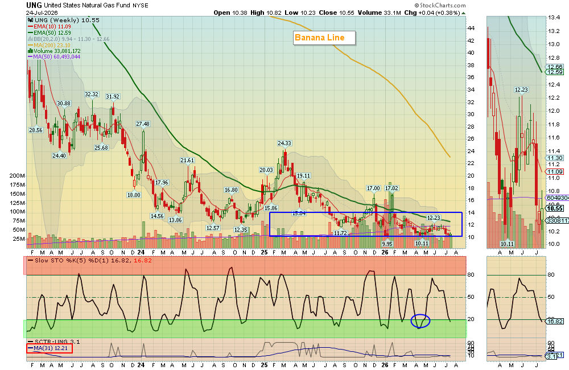The image size is (569, 370).
Task: Click the 24-Jul-2026 chart date
Action: click(42, 13)
